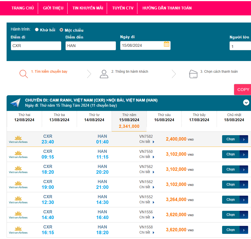251x239 pixels.
Task: Click the passenger information person icon
Action: pyautogui.click(x=104, y=74)
